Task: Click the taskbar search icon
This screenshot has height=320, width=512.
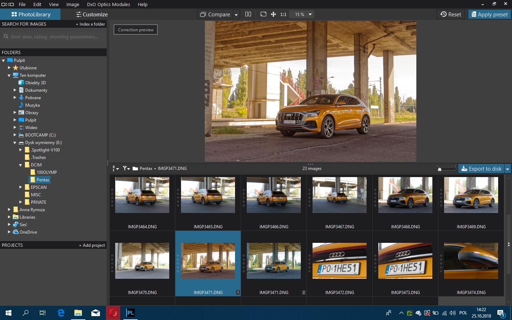Action: pos(26,313)
